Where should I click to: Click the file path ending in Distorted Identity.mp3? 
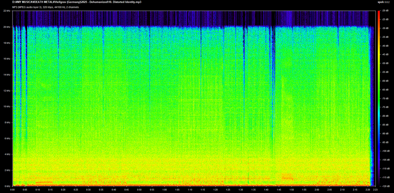[77, 2]
